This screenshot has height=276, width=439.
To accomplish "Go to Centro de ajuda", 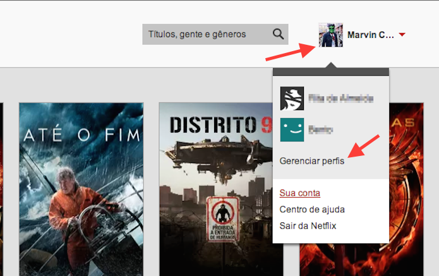I will tap(312, 210).
